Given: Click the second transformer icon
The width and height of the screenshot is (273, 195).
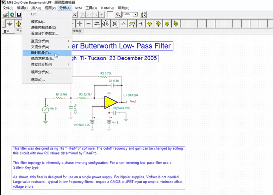Looking at the screenshot, I should click(115, 24).
